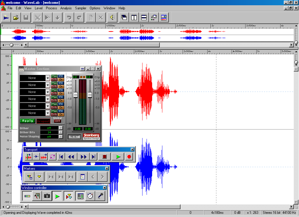Click the open folder icon in main toolbar
Image resolution: width=299 pixels, height=217 pixels.
pos(16,17)
